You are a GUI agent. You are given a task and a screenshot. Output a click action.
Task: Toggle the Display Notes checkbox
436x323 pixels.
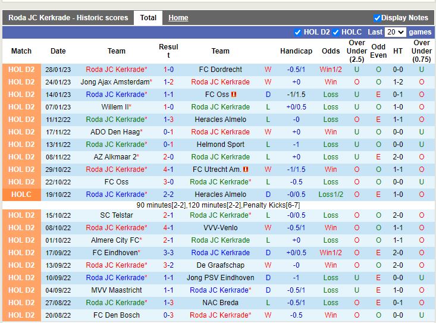[377, 18]
